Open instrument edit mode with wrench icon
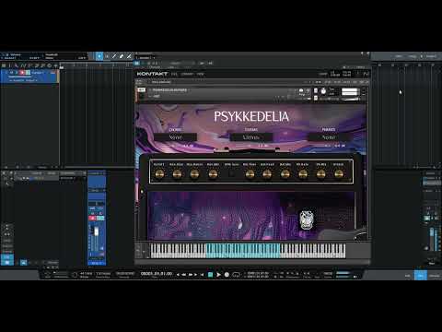The width and height of the screenshot is (442, 332). click(141, 90)
